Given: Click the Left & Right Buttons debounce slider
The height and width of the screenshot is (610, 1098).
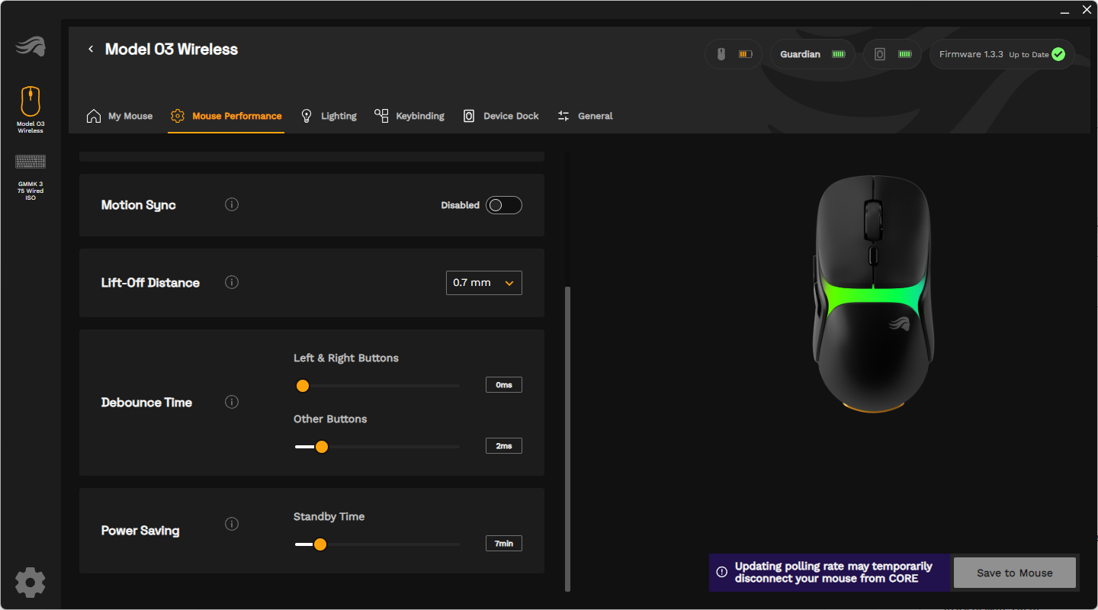Looking at the screenshot, I should pyautogui.click(x=377, y=386).
